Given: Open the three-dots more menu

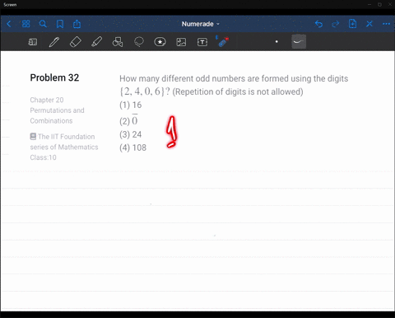Looking at the screenshot, I should [x=386, y=24].
